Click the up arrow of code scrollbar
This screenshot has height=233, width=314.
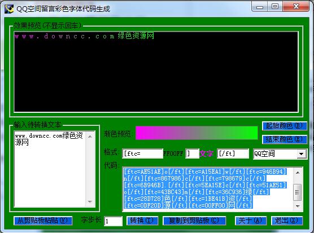(x=298, y=173)
